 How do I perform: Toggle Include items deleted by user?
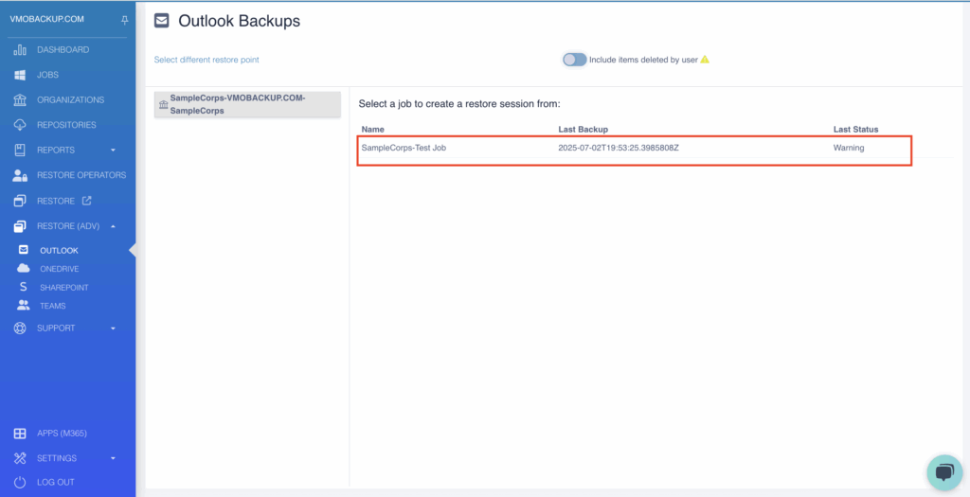[x=574, y=60]
